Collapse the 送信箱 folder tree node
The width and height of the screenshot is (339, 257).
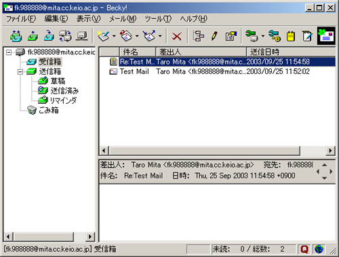[20, 72]
